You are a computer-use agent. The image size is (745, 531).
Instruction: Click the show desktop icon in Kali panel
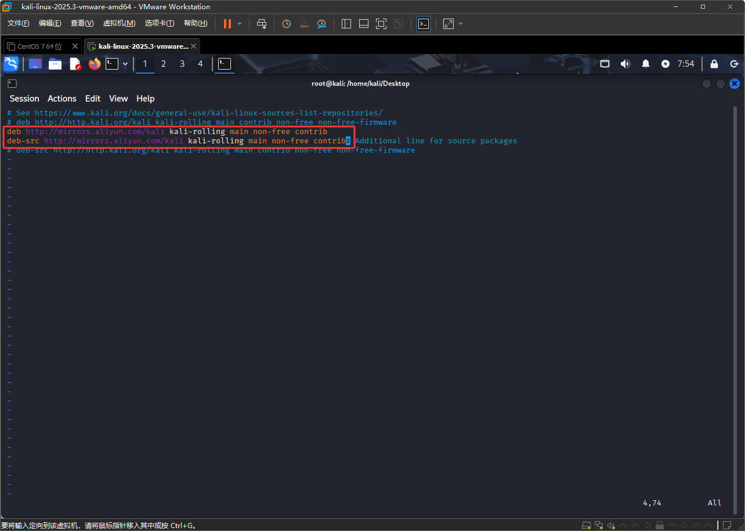35,64
